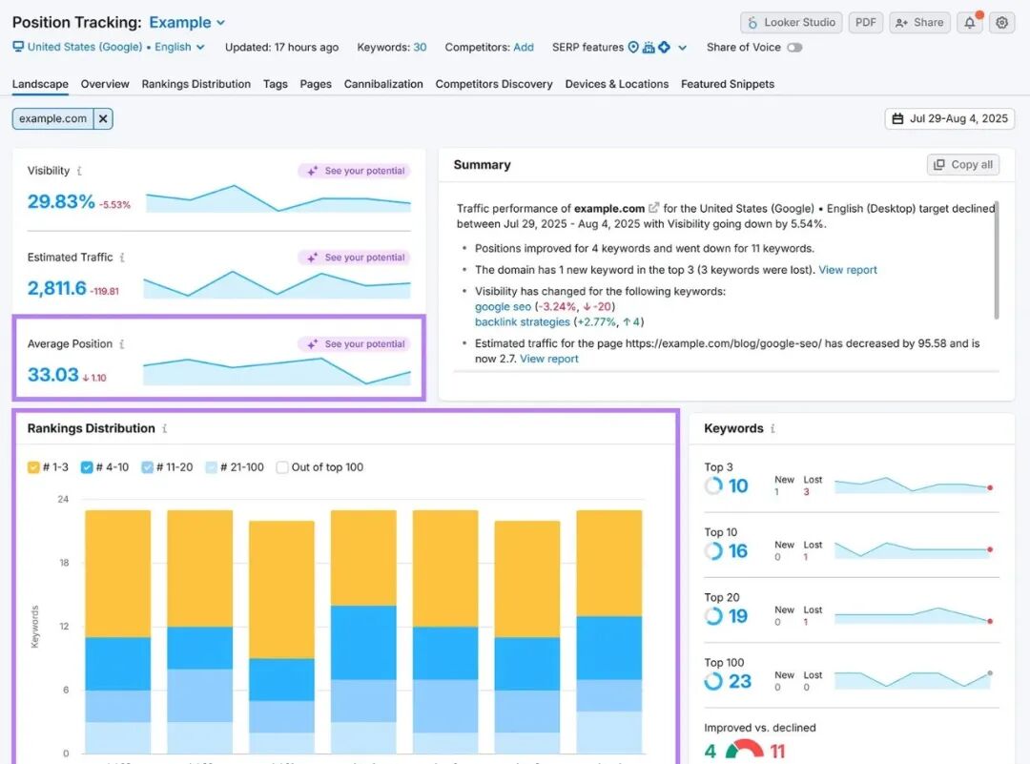Open the United States (Google) English dropdown
This screenshot has width=1030, height=764.
(109, 48)
